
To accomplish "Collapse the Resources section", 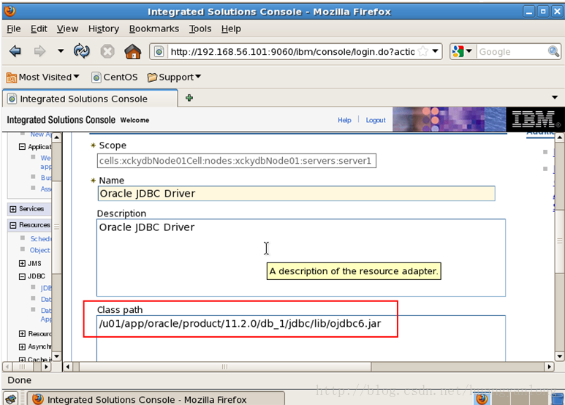I will 13,225.
